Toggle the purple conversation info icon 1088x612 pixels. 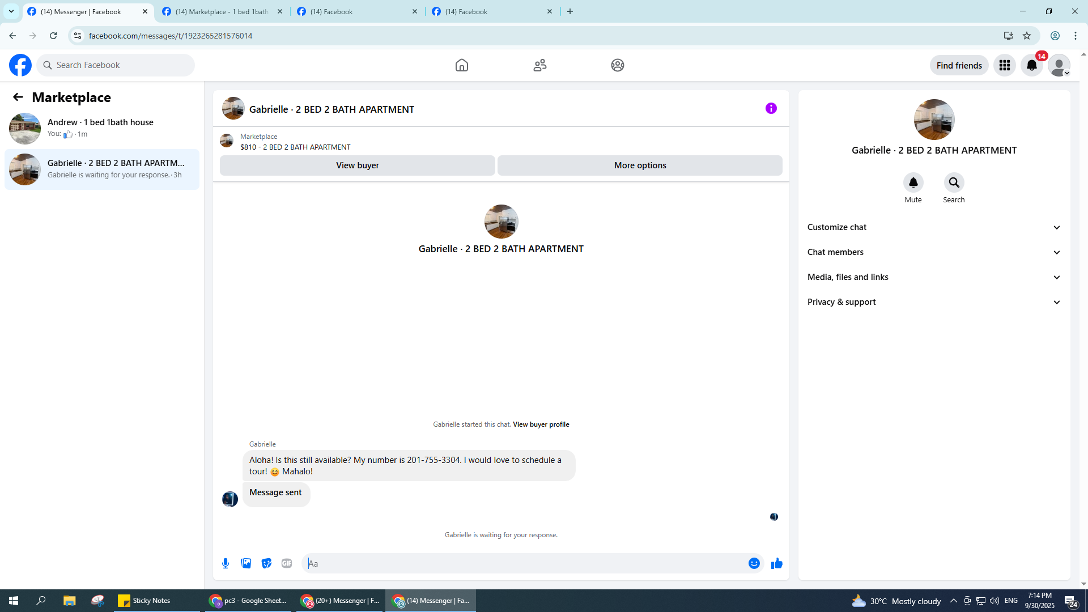771,108
